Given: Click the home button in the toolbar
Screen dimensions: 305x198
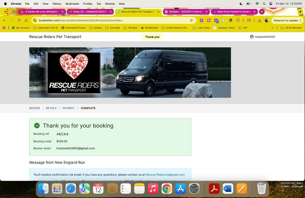Looking at the screenshot, I should tap(26, 21).
